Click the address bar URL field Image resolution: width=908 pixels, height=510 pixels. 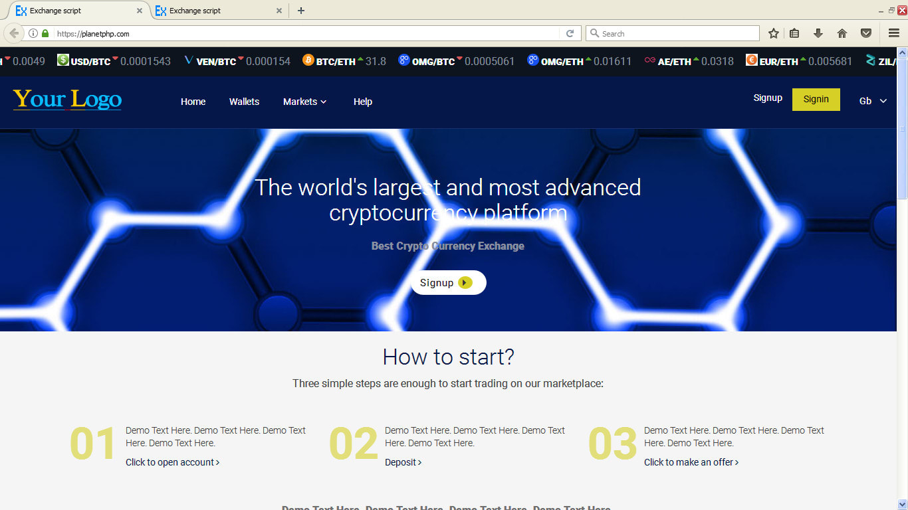tap(306, 33)
